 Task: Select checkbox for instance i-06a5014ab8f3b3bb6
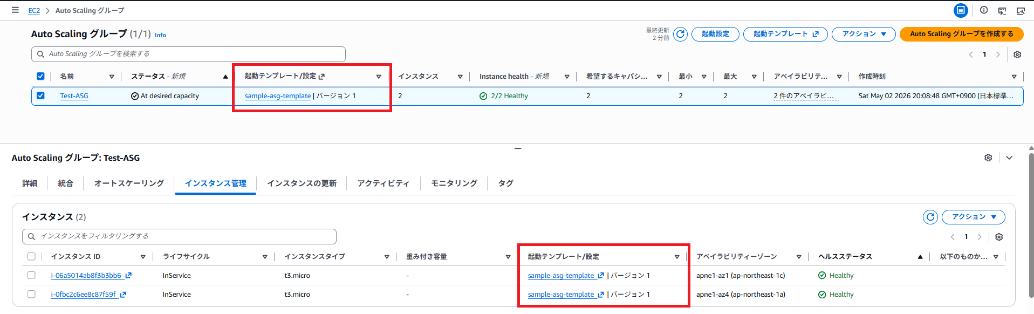[31, 275]
